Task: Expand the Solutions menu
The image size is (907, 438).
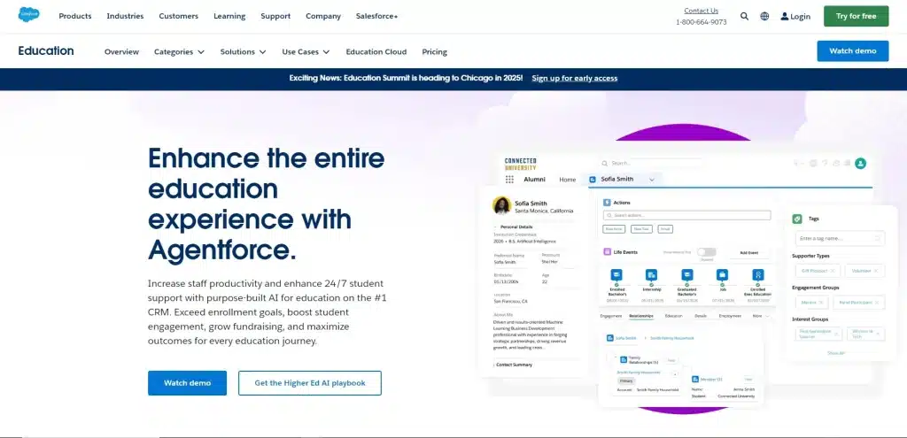Action: (x=243, y=52)
